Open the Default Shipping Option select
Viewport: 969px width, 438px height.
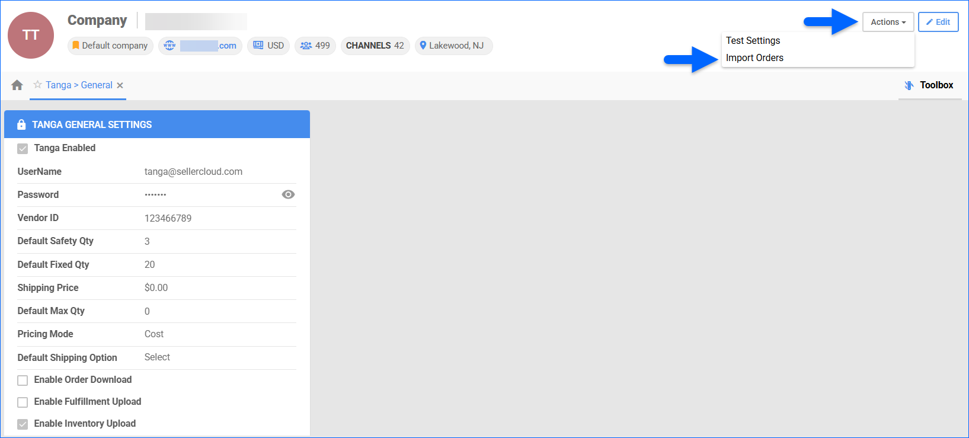(158, 357)
